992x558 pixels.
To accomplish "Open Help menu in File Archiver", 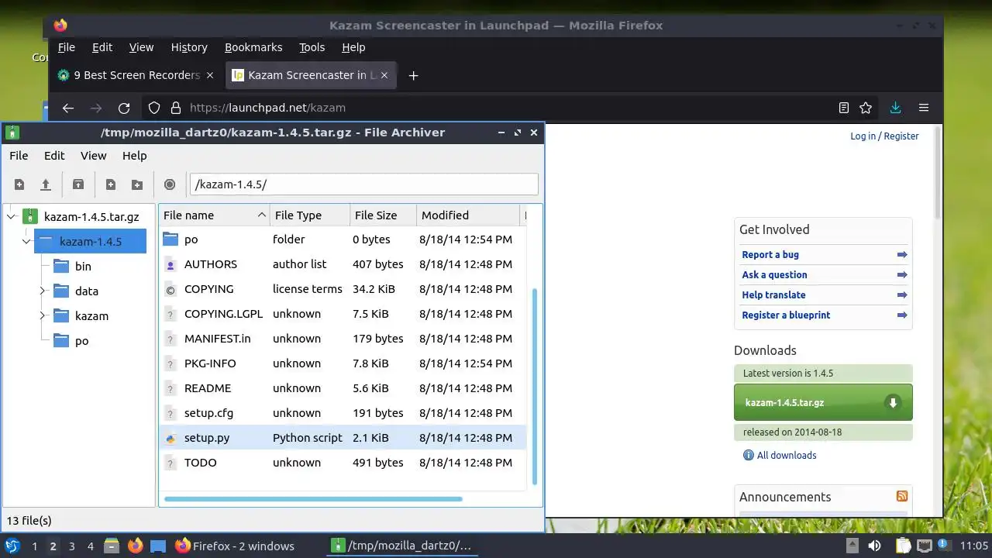I will coord(134,156).
